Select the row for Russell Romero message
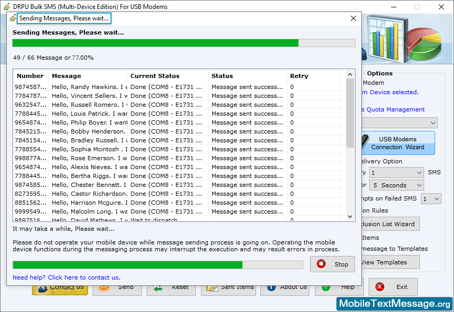454x312 pixels. [x=180, y=105]
